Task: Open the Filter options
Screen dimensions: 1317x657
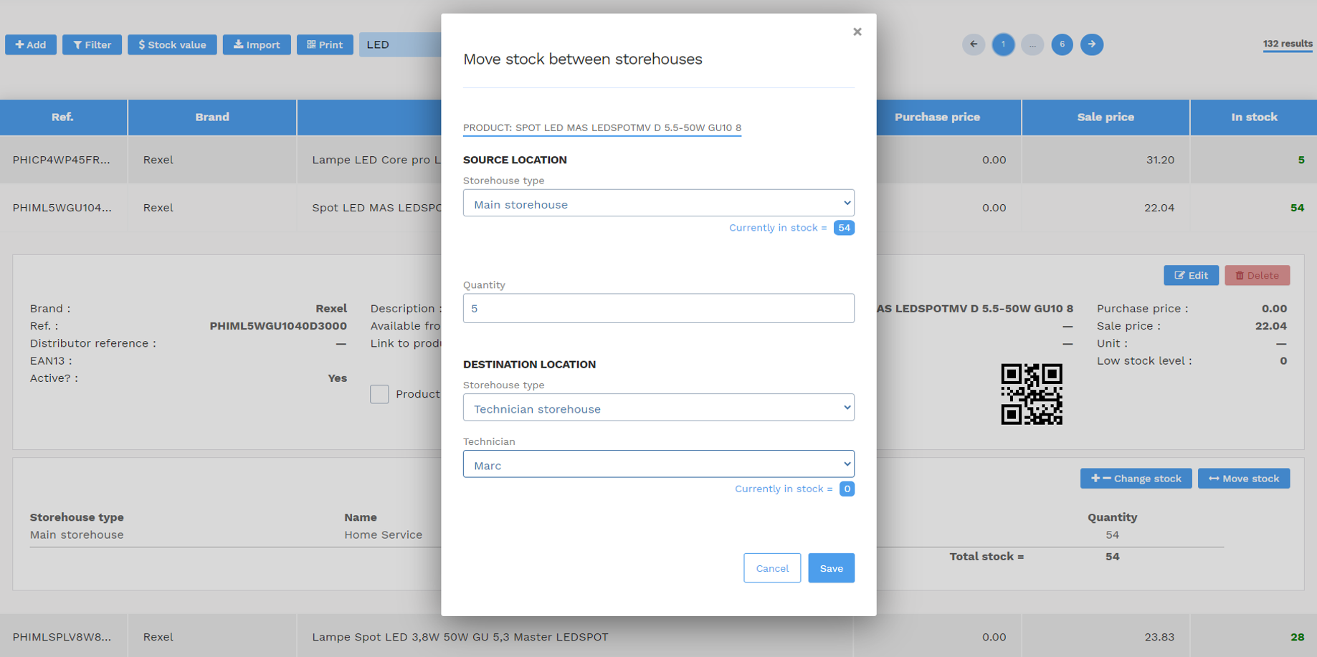Action: click(92, 44)
